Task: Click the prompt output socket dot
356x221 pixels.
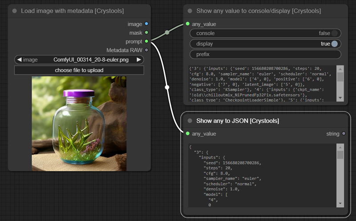Action: tap(146, 41)
